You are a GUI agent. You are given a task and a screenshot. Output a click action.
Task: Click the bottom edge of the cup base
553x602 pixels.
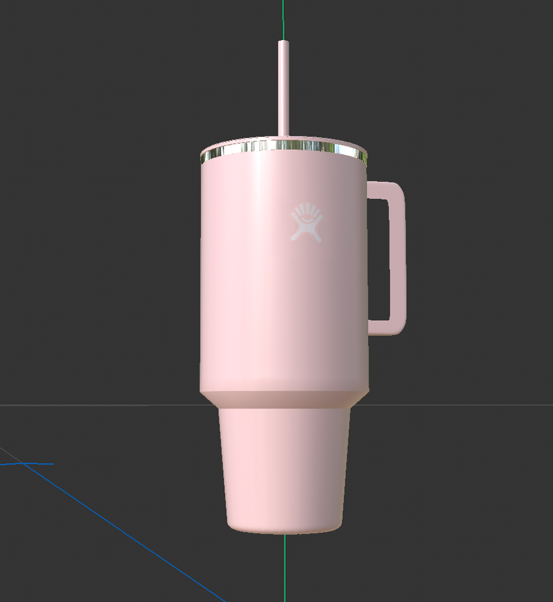click(283, 531)
